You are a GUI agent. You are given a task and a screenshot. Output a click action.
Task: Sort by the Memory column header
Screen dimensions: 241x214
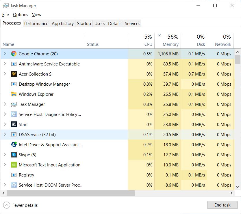click(x=168, y=41)
